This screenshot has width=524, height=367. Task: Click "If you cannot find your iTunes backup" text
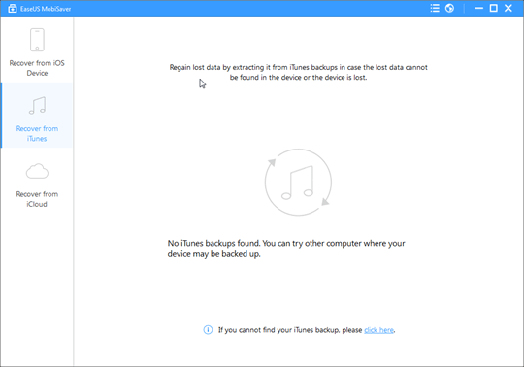[290, 330]
